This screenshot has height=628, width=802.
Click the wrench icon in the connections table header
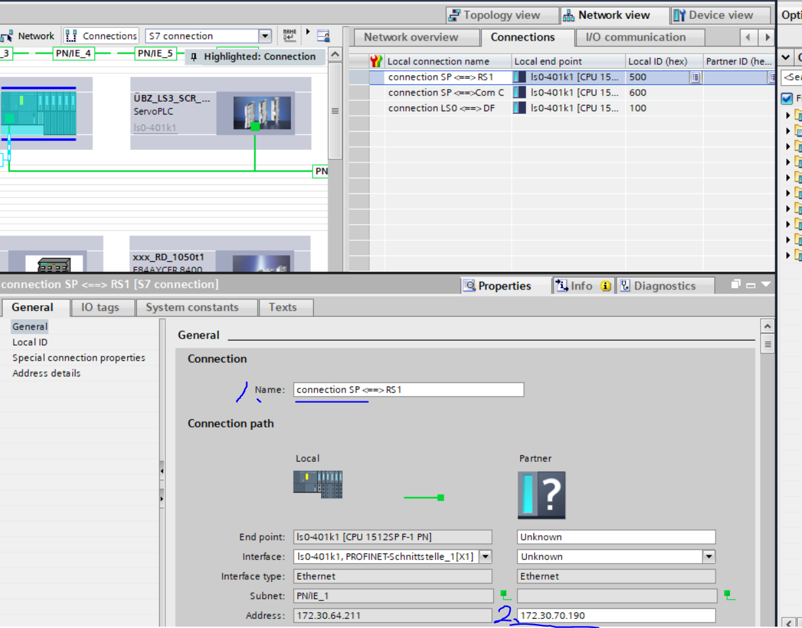point(376,62)
